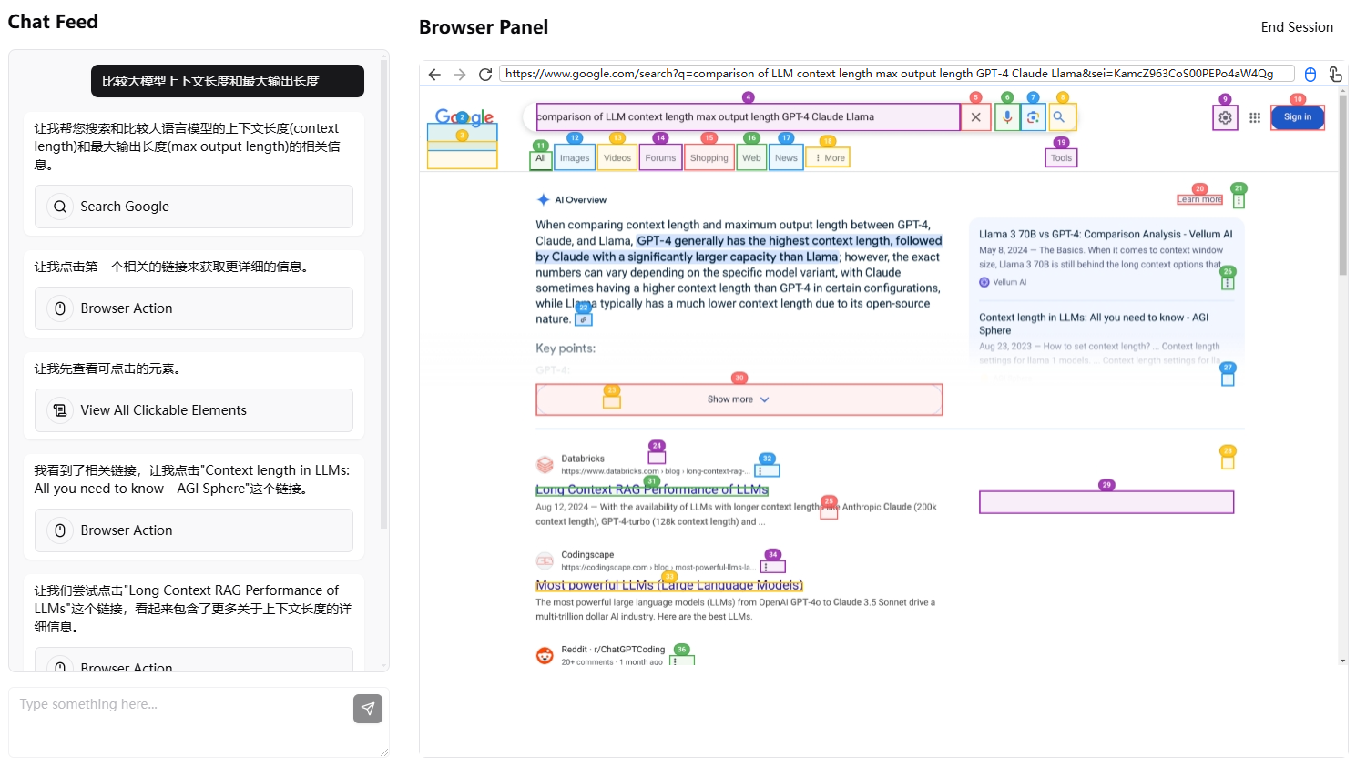The image size is (1356, 767).
Task: Open the Tools options
Action: click(1061, 158)
